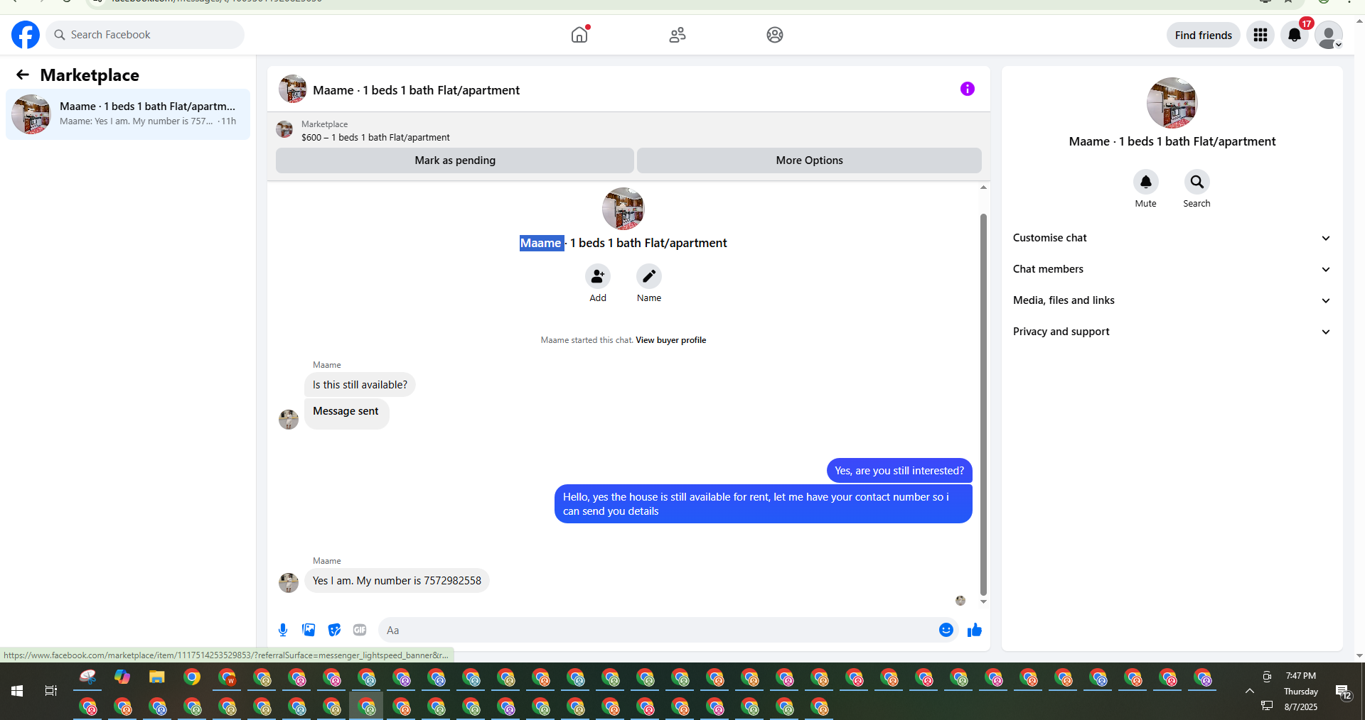Click the chat scrollbar thumb
The width and height of the screenshot is (1365, 720).
tap(983, 404)
